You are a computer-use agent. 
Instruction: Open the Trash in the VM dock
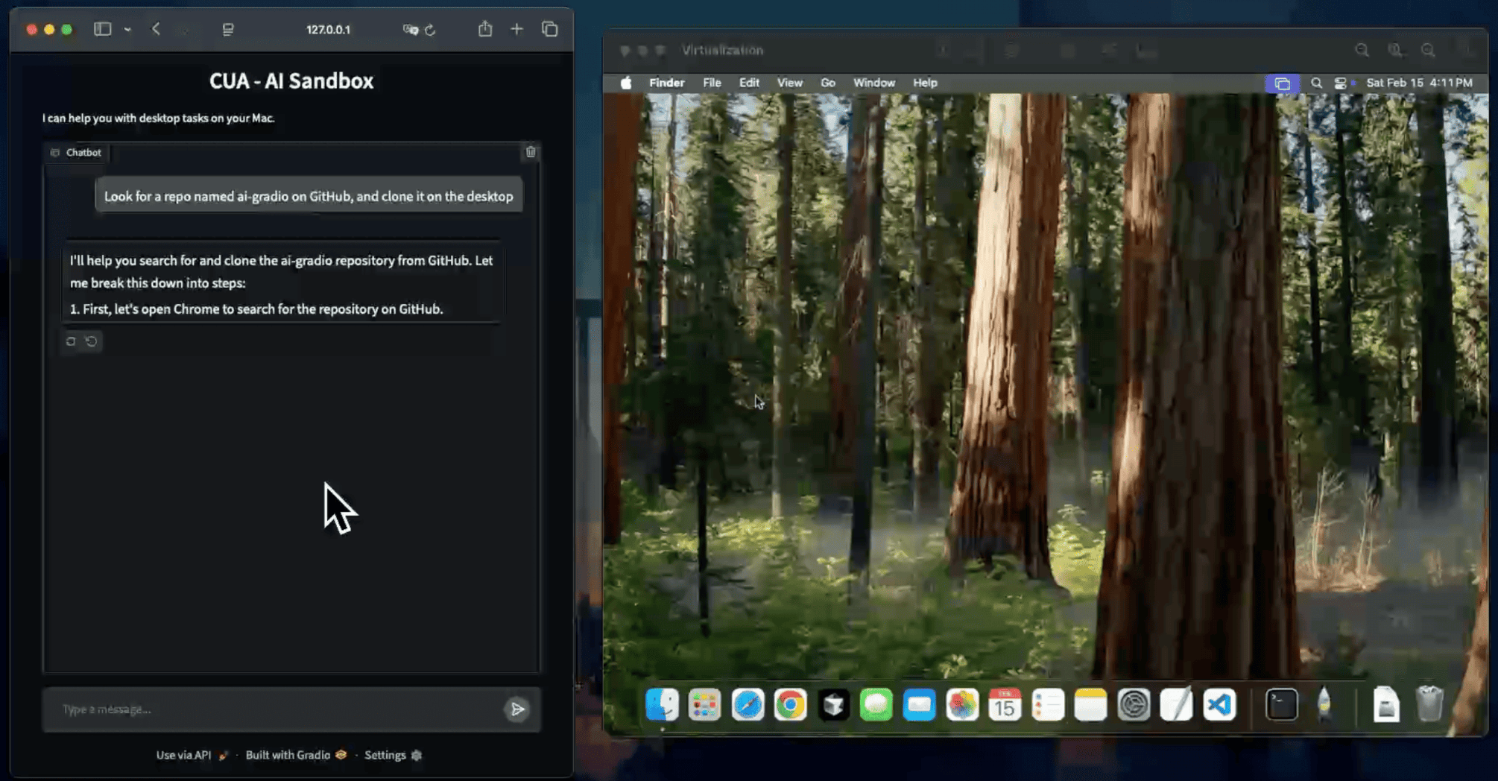point(1429,704)
